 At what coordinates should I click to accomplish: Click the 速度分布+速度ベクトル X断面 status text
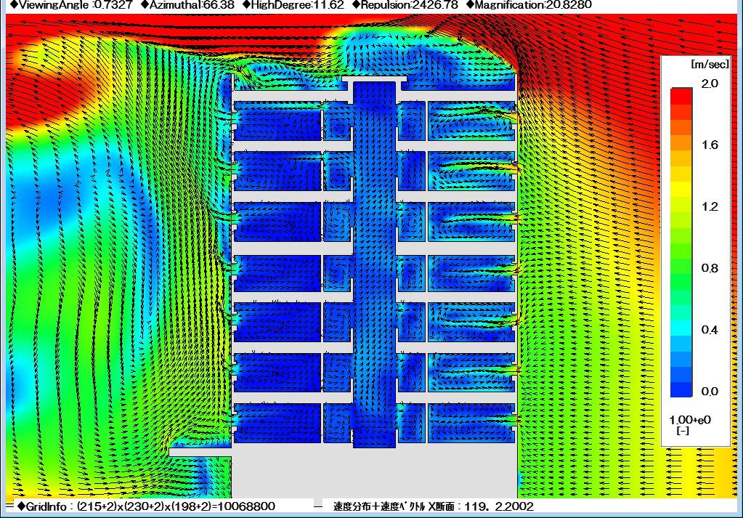434,506
